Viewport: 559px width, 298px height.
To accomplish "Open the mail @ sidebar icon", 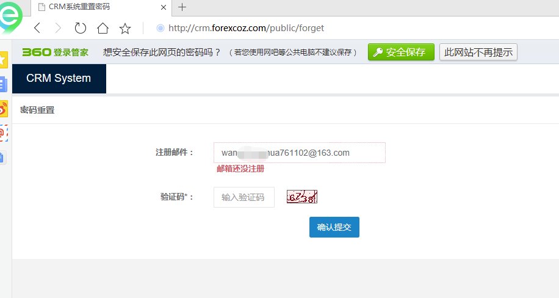I will point(4,133).
